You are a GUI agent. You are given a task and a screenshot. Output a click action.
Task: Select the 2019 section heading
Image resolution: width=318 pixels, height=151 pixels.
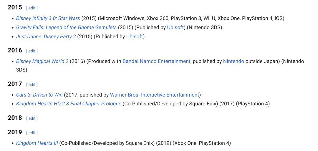[15, 132]
